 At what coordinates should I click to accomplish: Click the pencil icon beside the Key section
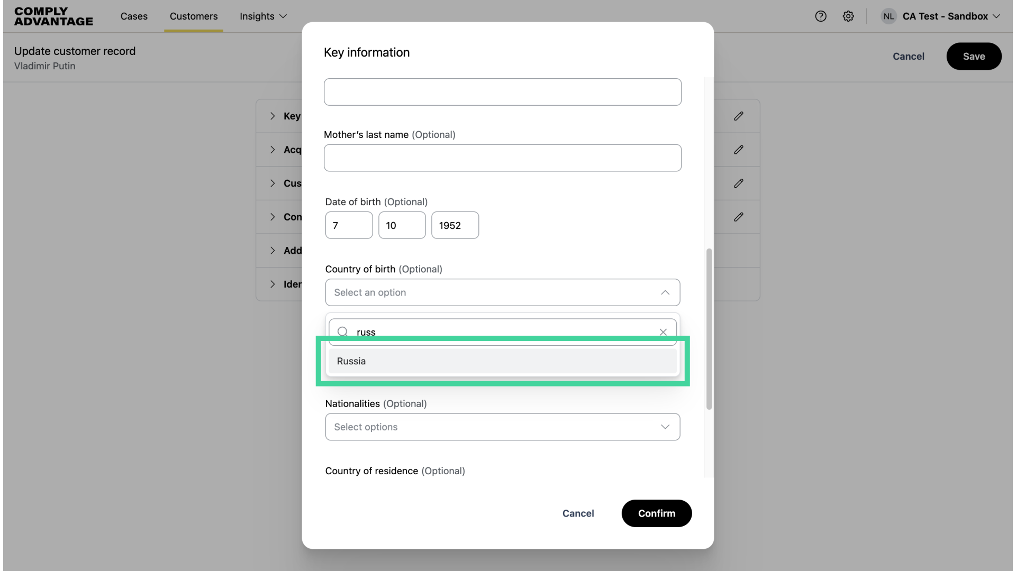tap(739, 116)
